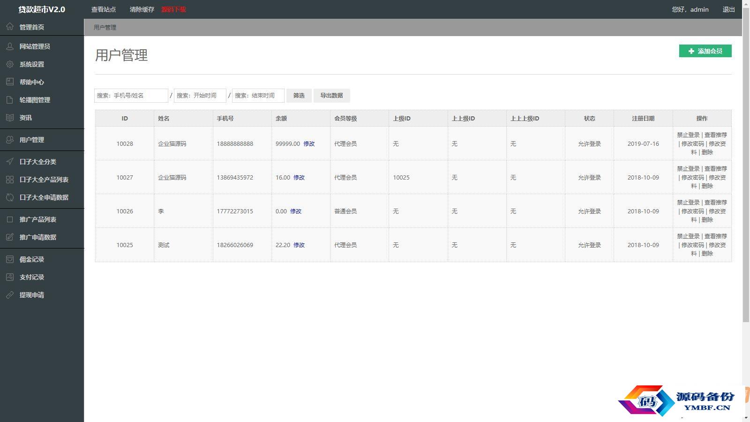Click the person icon beside 网站管理员
Screen dimensions: 750x422
click(10, 46)
